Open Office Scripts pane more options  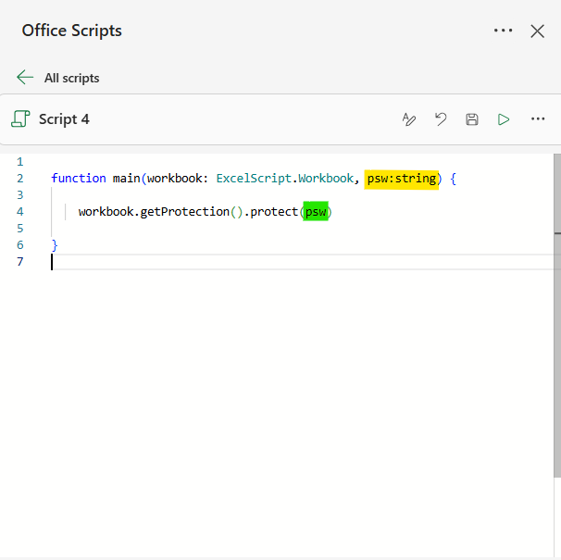[503, 31]
